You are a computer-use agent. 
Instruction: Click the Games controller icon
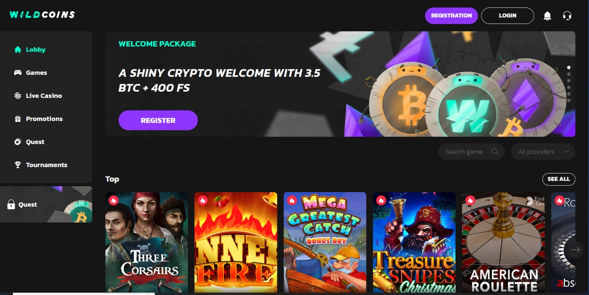pos(18,73)
